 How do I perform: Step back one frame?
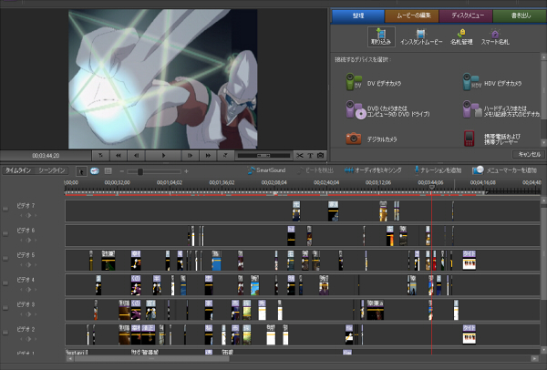coord(137,156)
